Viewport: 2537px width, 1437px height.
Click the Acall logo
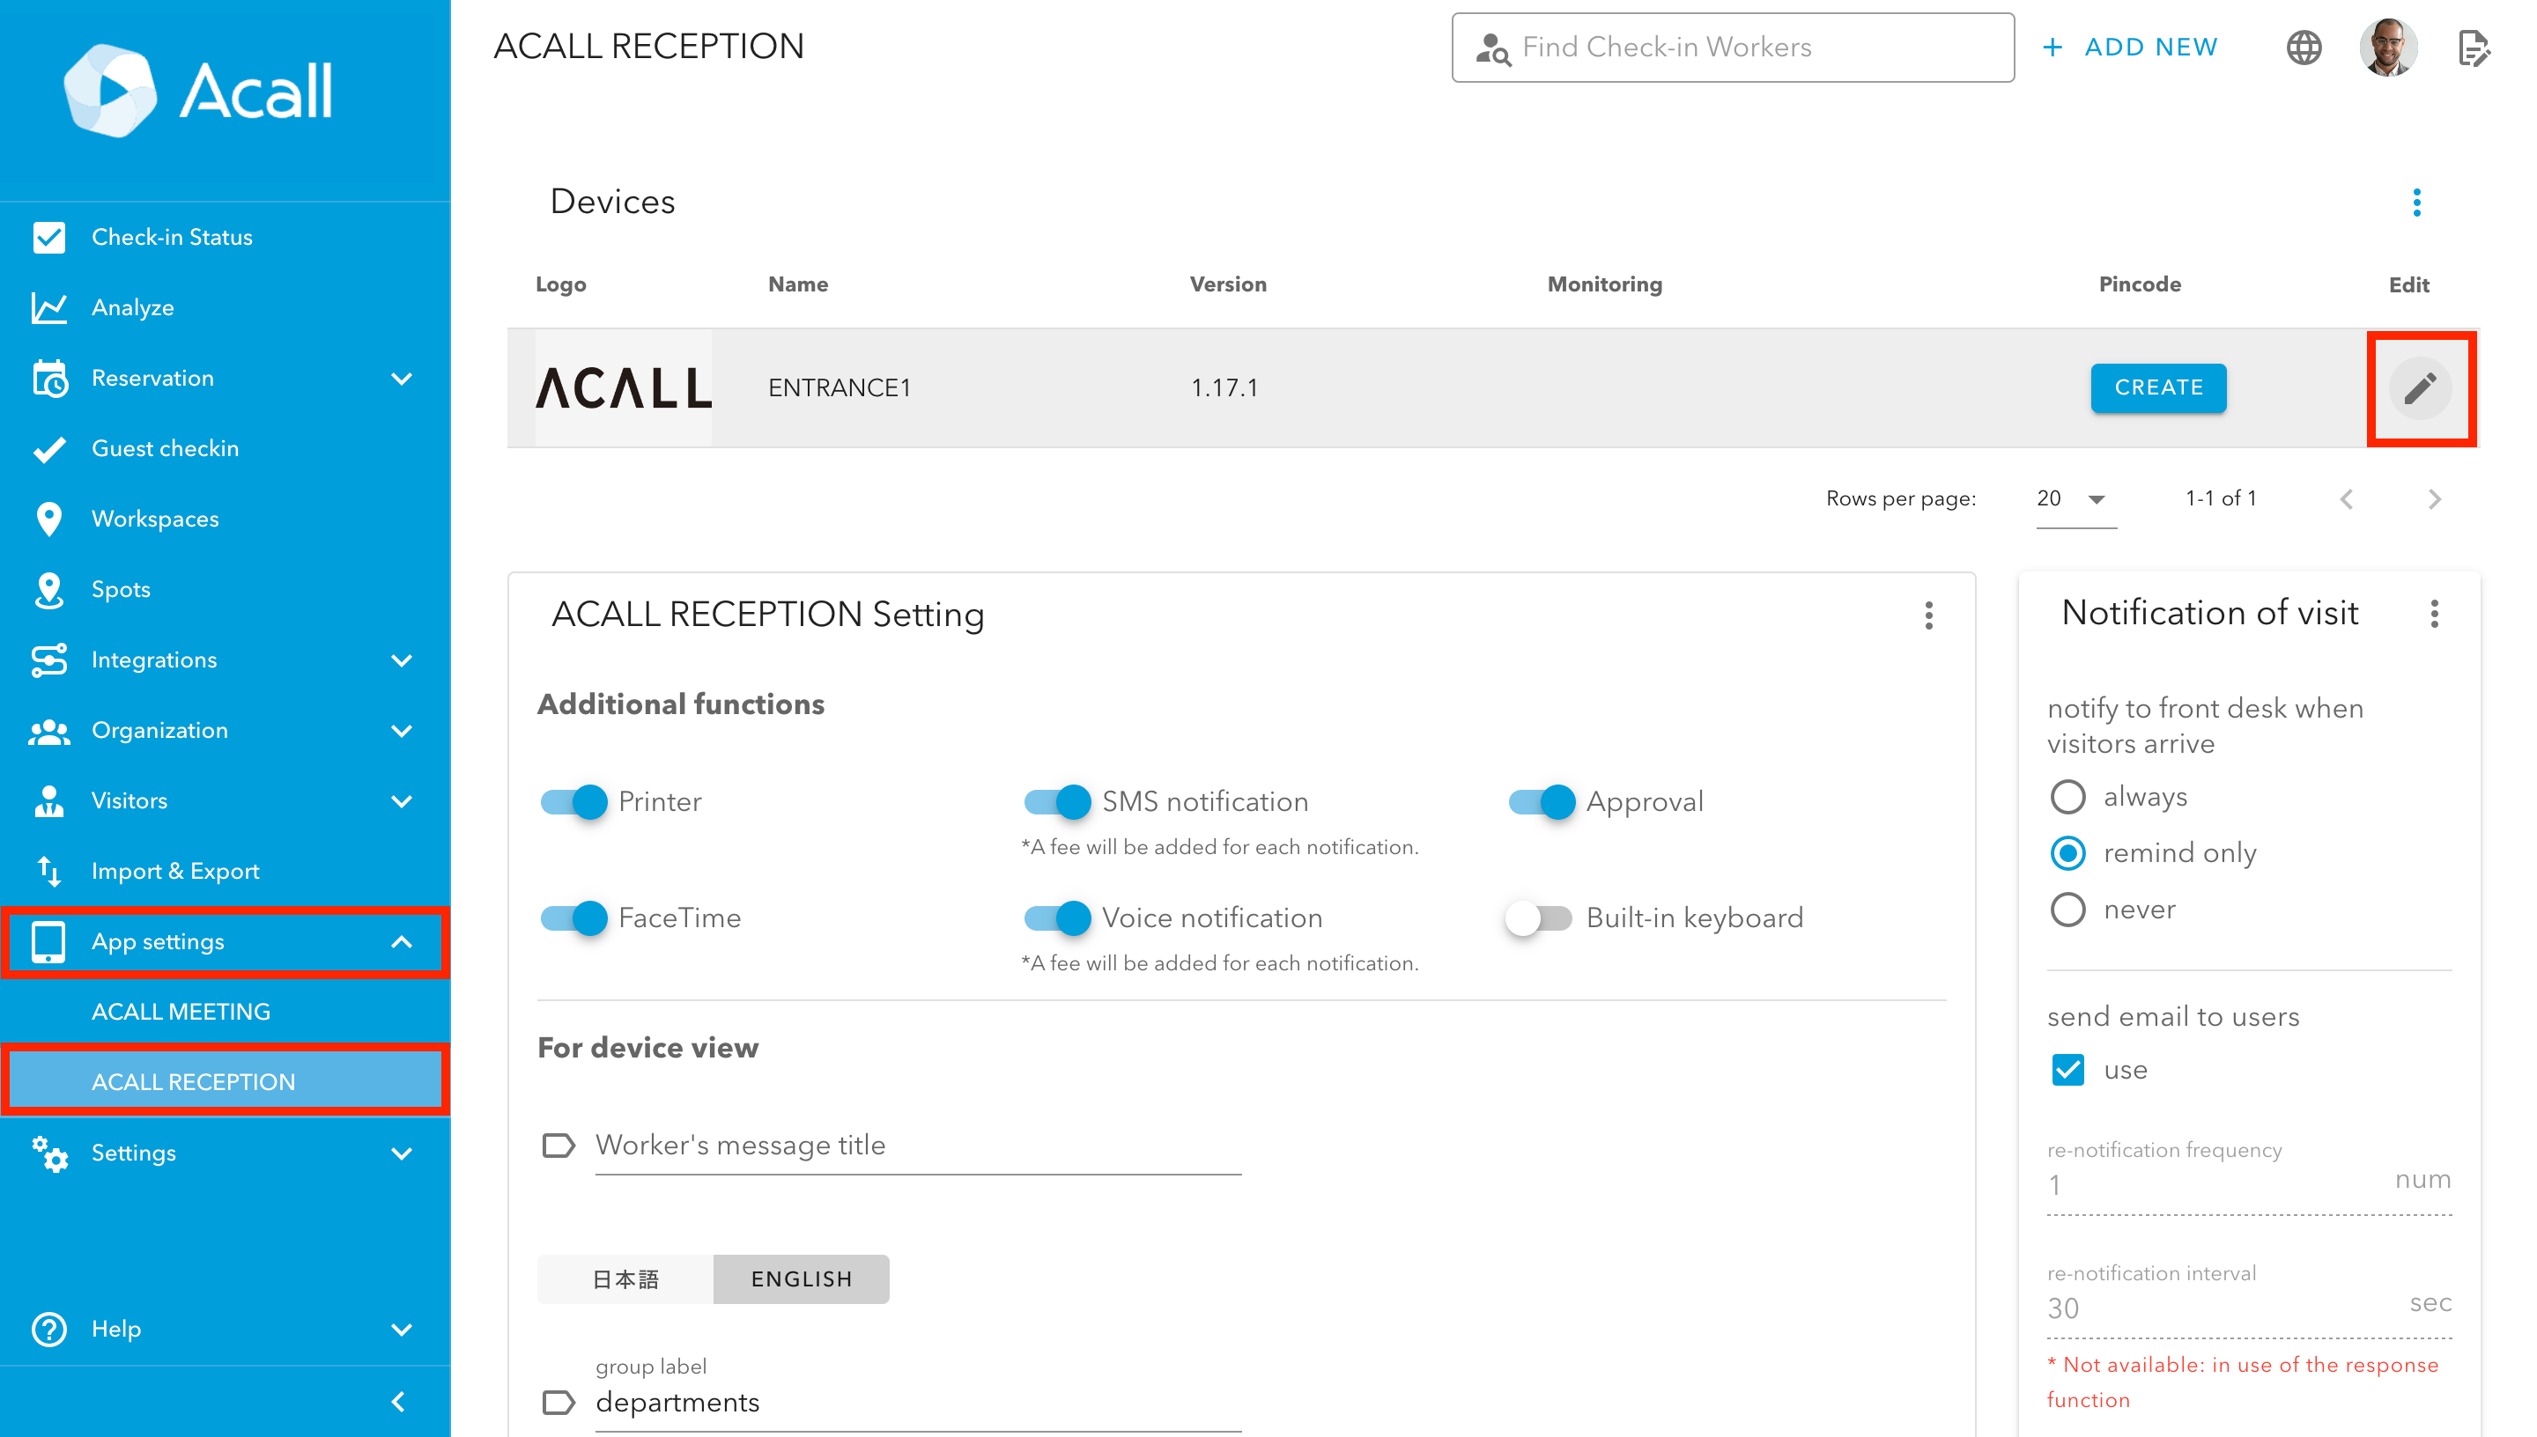click(x=197, y=90)
